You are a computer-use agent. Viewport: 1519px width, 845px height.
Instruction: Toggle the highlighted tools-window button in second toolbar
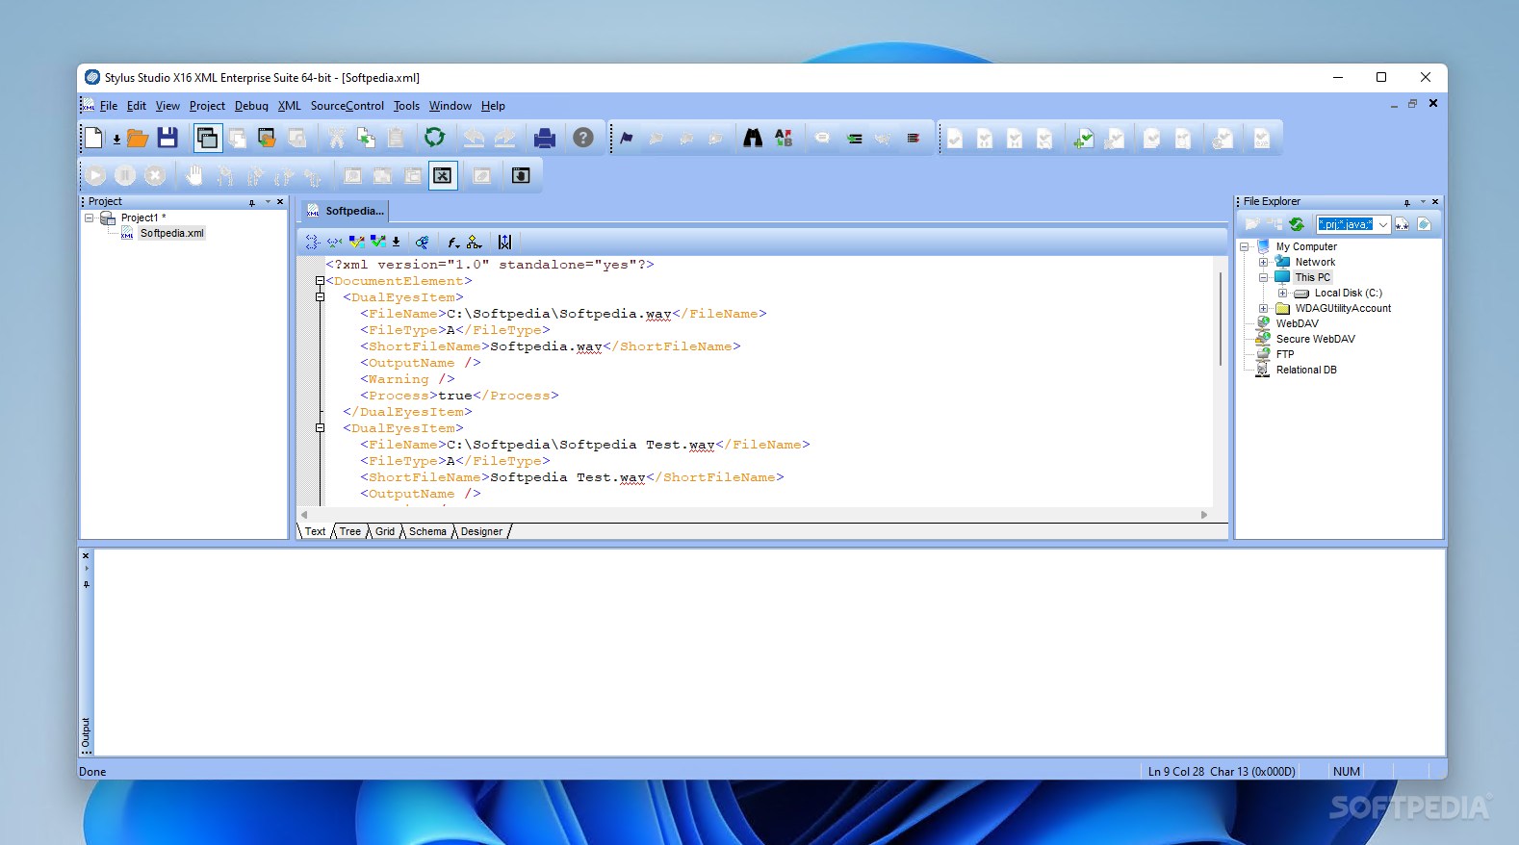click(x=443, y=175)
